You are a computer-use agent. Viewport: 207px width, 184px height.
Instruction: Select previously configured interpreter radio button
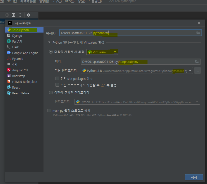pyautogui.click(x=51, y=92)
